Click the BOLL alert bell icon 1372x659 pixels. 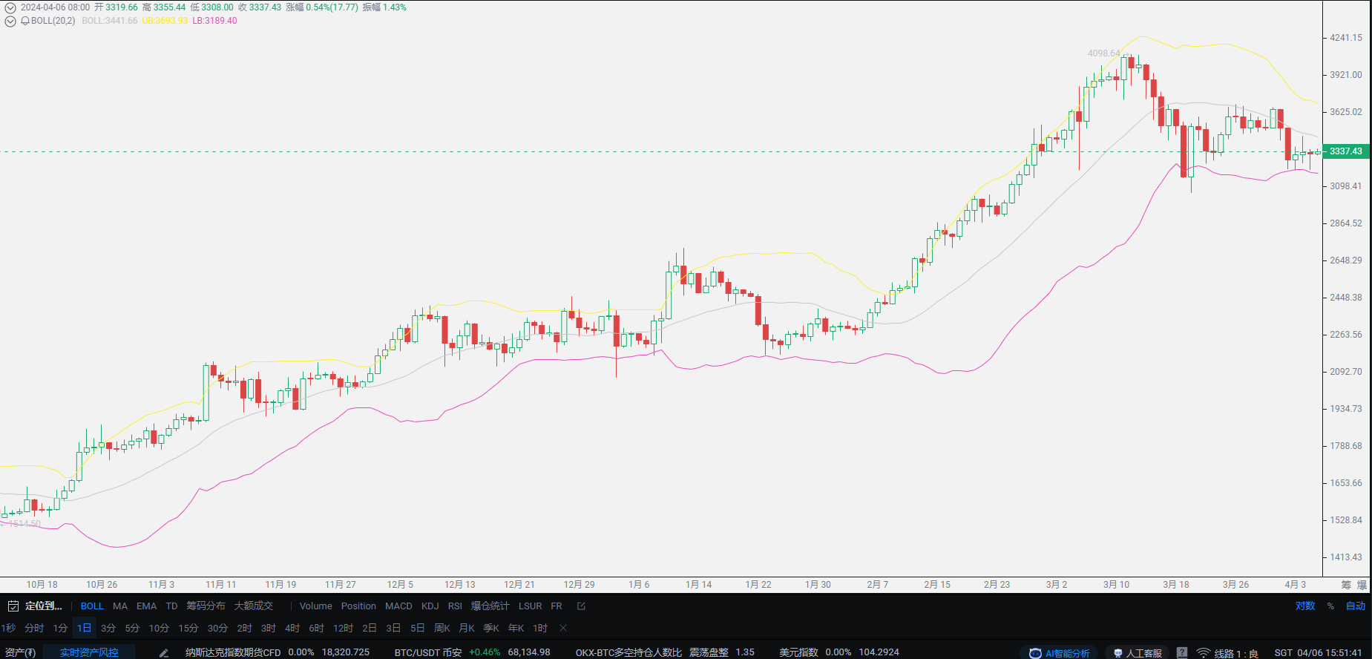25,21
